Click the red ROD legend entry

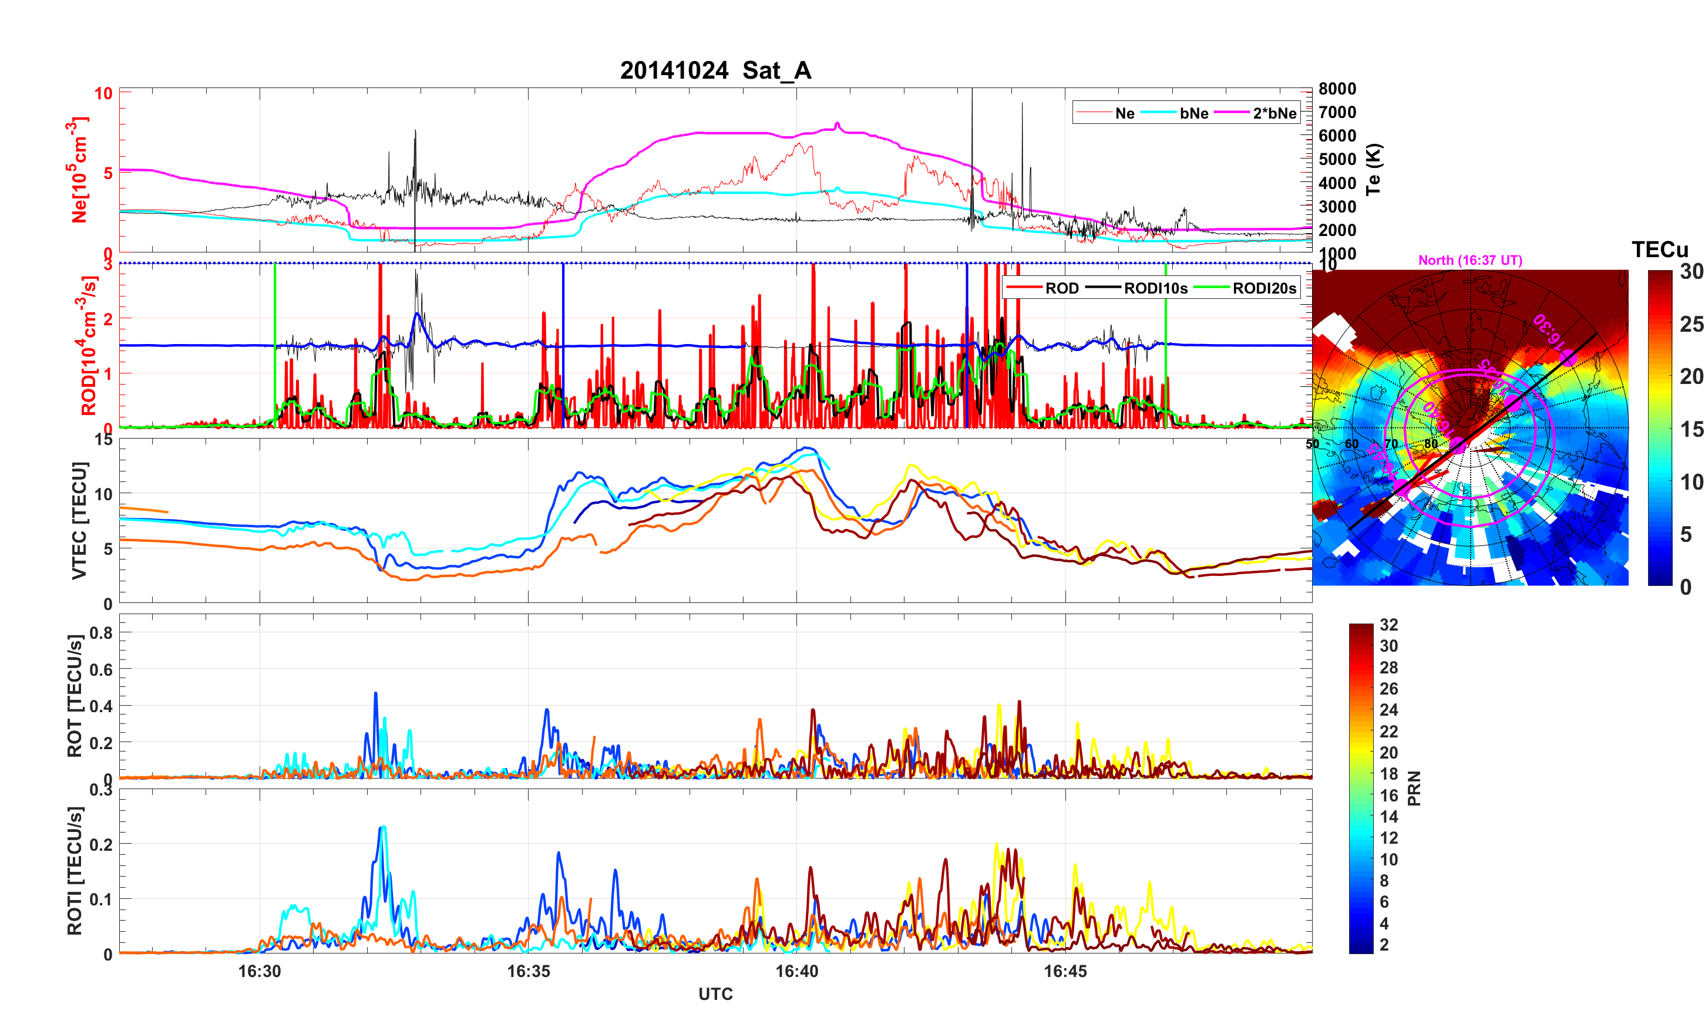click(1024, 288)
